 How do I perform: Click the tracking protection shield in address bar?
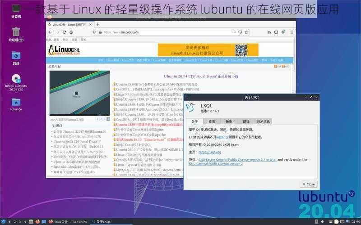tap(94, 32)
